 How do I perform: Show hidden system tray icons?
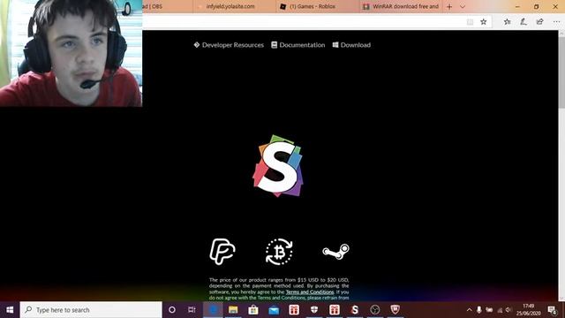pyautogui.click(x=469, y=310)
